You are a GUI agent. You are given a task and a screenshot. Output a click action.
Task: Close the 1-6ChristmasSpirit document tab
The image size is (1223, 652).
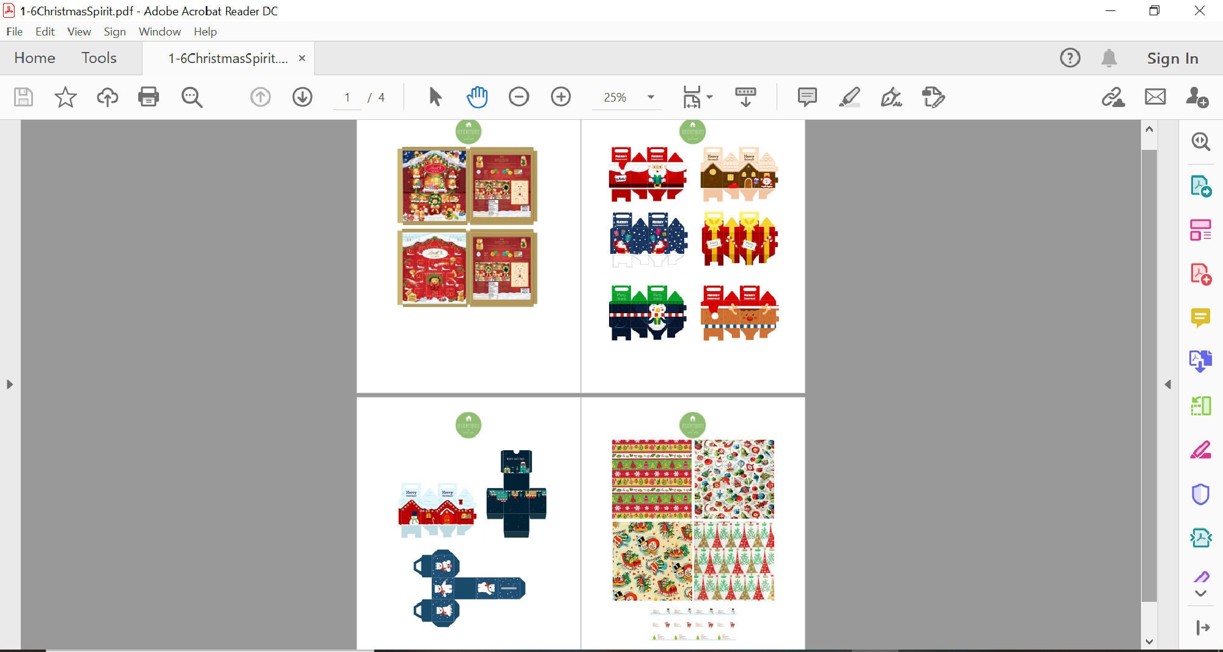pyautogui.click(x=301, y=58)
